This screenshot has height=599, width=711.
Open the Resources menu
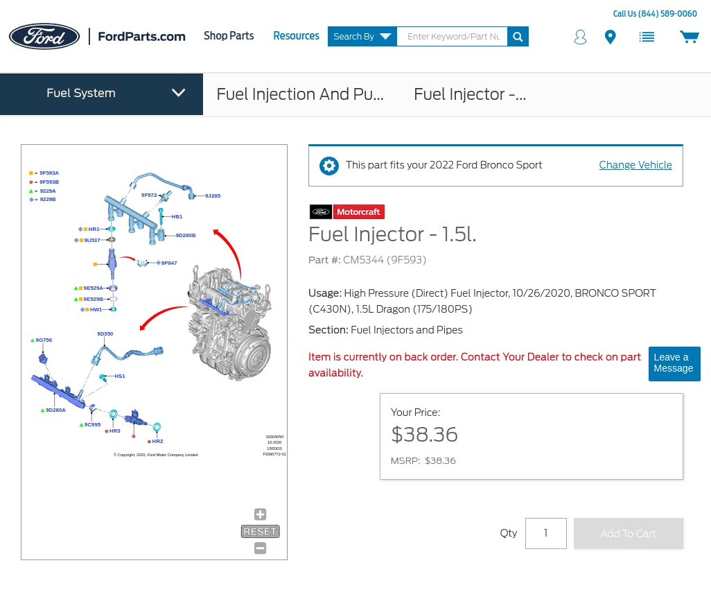(x=296, y=36)
